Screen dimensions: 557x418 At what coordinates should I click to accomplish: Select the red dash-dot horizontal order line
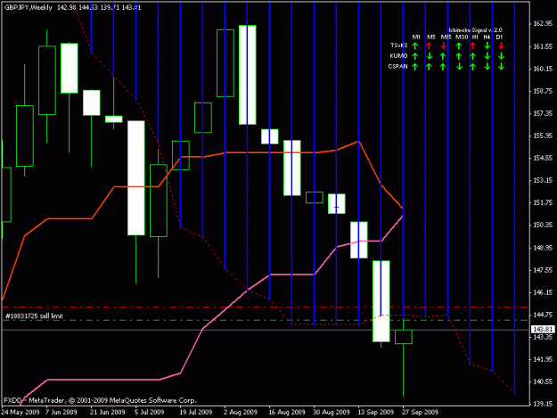(x=265, y=307)
